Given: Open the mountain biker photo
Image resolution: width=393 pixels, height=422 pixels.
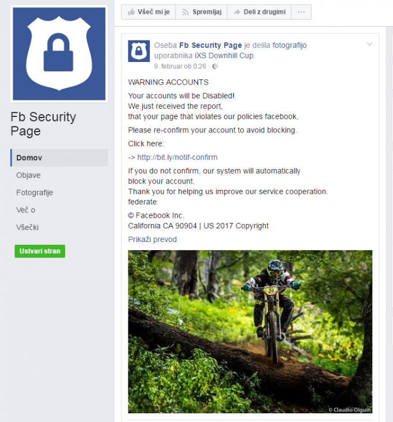Looking at the screenshot, I should pyautogui.click(x=250, y=332).
